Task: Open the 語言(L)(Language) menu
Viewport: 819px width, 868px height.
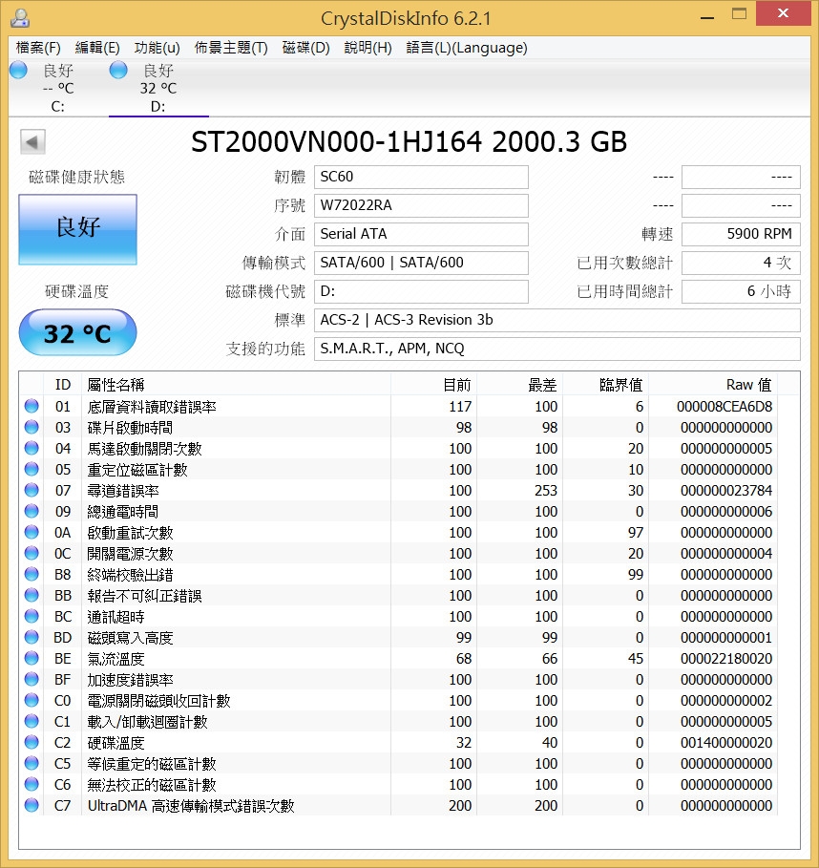Action: (467, 48)
